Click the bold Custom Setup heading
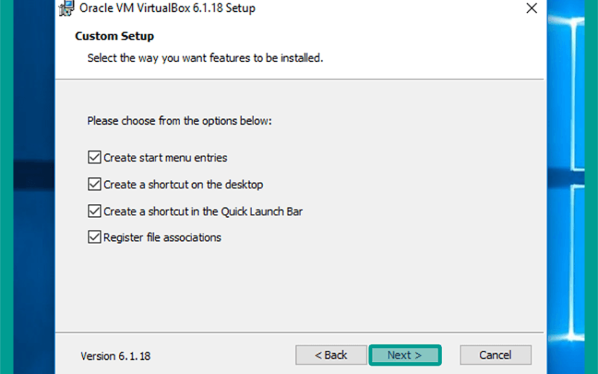Screen dimensions: 598x374 [114, 36]
